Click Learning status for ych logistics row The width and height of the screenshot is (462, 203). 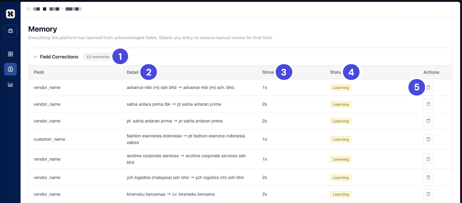click(x=341, y=178)
